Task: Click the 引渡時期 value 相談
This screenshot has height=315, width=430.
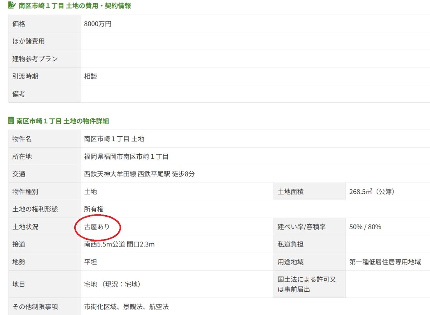Action: tap(91, 76)
